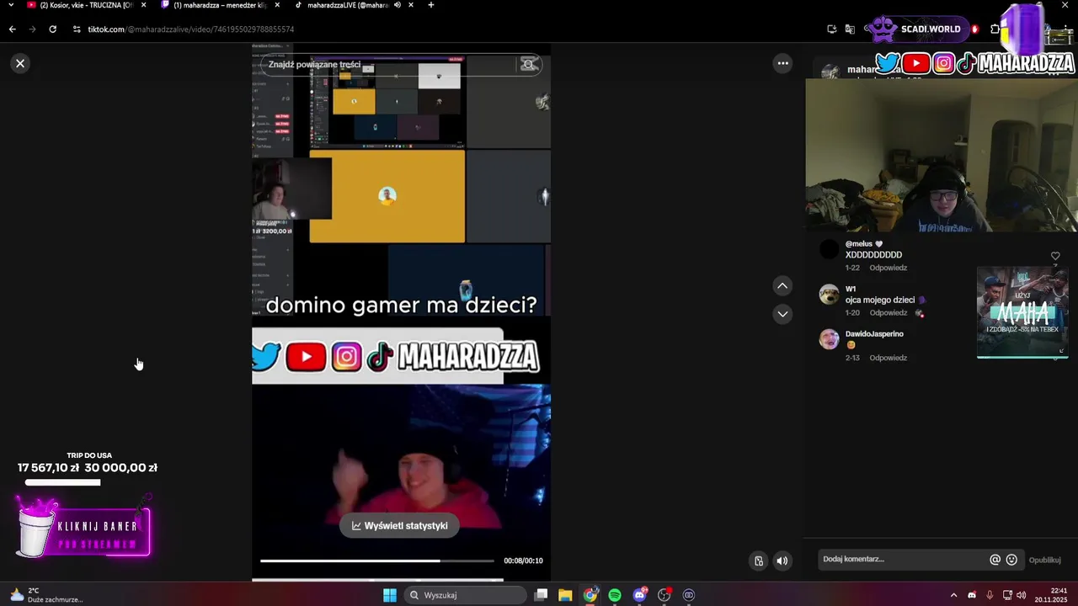Reply to W1 comment via 'Odpowiedz'
The height and width of the screenshot is (606, 1078).
(x=889, y=312)
